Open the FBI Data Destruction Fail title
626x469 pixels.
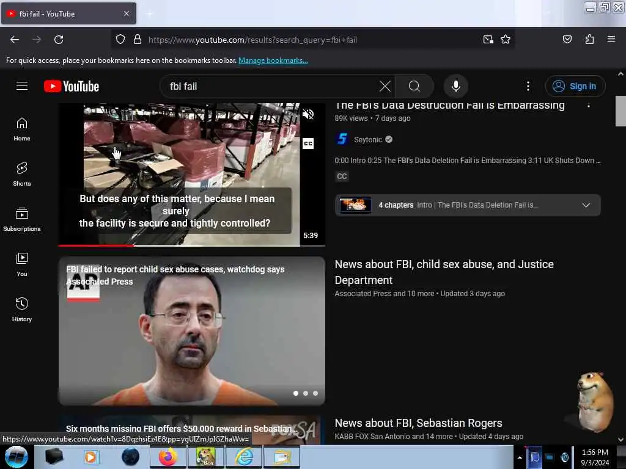pos(449,106)
